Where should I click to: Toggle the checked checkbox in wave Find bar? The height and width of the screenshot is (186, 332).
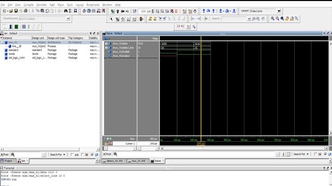[x=325, y=154]
